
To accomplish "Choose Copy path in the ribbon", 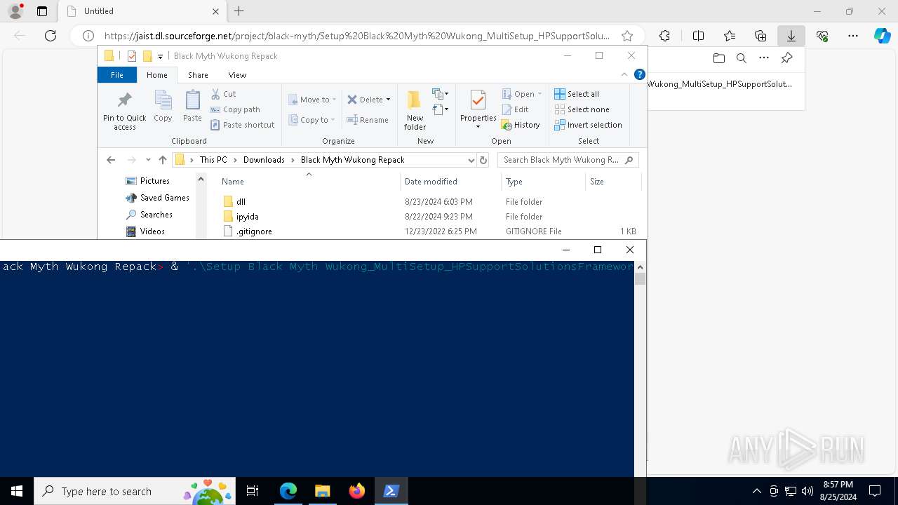I will 235,109.
